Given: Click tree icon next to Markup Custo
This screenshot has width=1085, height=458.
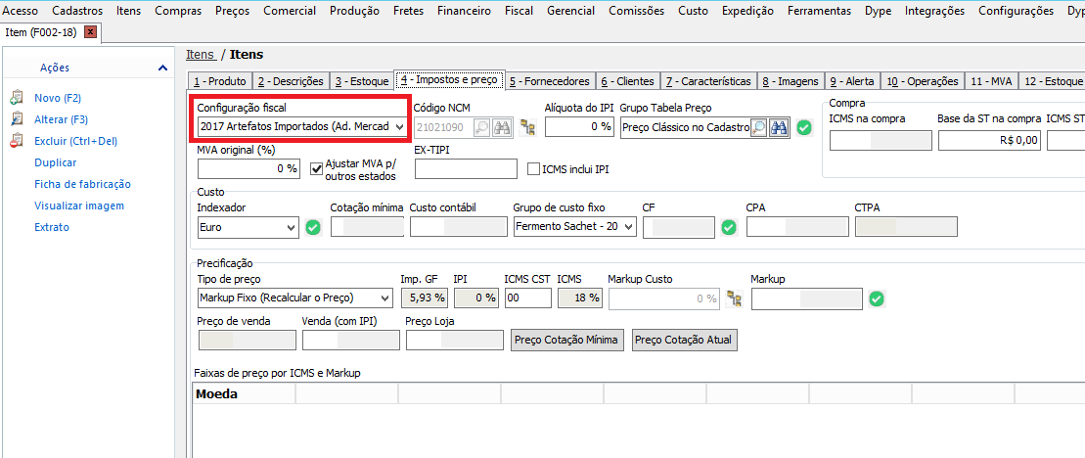Looking at the screenshot, I should pyautogui.click(x=734, y=298).
